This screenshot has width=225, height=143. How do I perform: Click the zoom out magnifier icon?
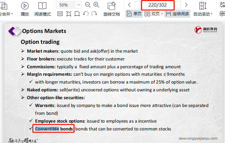coord(88,5)
